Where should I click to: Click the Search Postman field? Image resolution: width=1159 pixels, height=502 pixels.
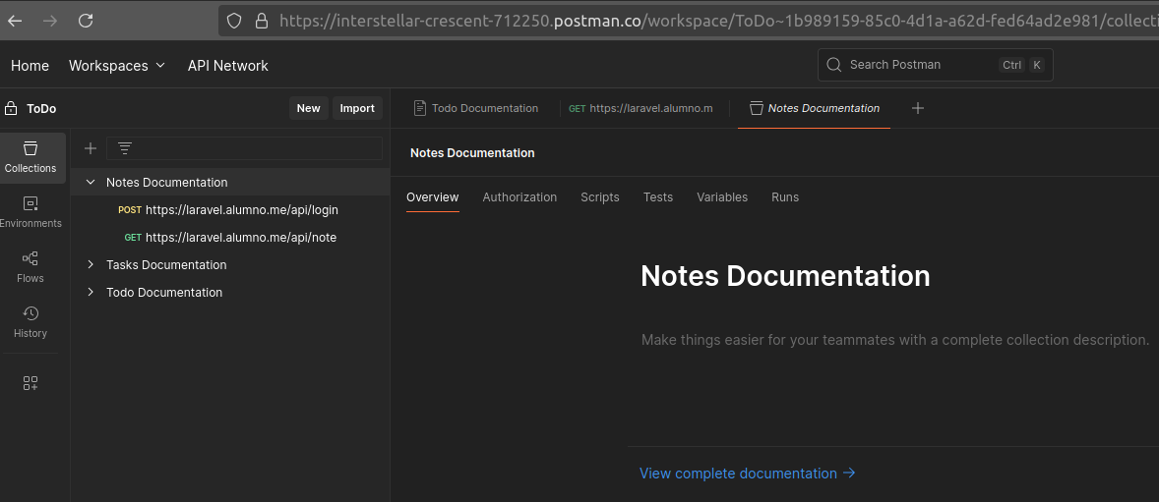point(935,65)
